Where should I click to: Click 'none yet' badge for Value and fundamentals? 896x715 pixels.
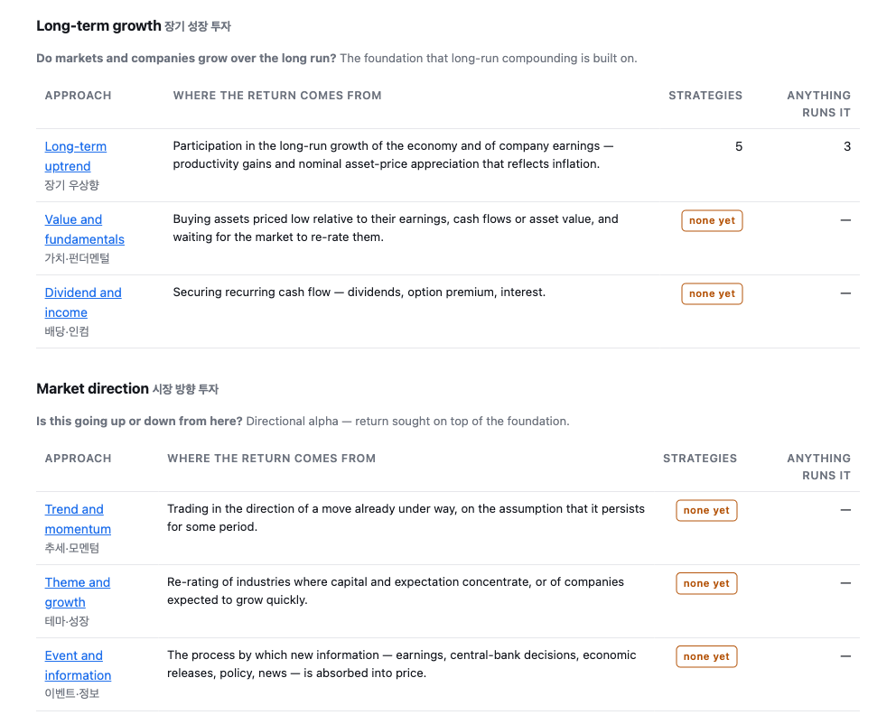click(x=712, y=220)
